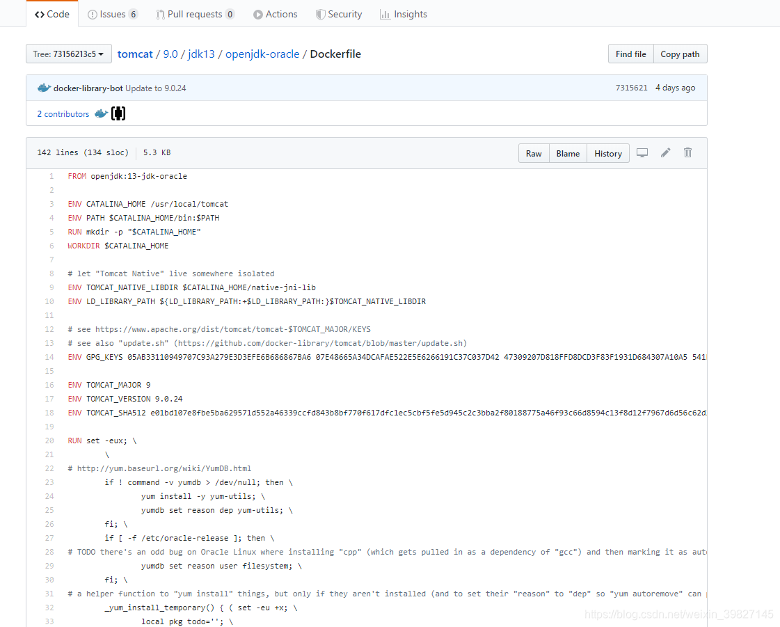Screen dimensions: 780x627
Task: Expand the Tree: 73156213c5 dropdown
Action: [69, 54]
